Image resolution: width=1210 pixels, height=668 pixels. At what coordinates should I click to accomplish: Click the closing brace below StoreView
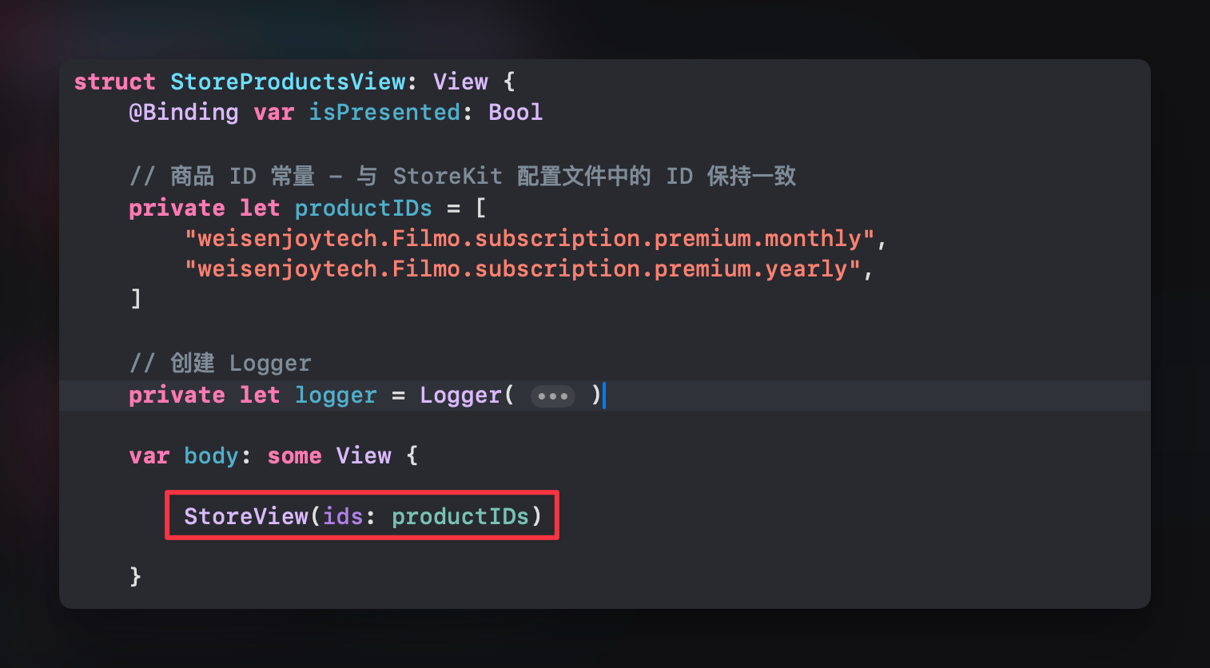click(x=136, y=576)
